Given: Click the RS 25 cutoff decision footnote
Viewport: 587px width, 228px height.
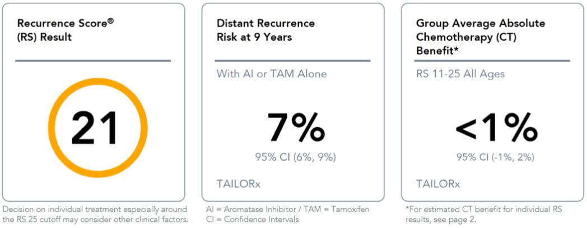Looking at the screenshot, I should coord(95,214).
